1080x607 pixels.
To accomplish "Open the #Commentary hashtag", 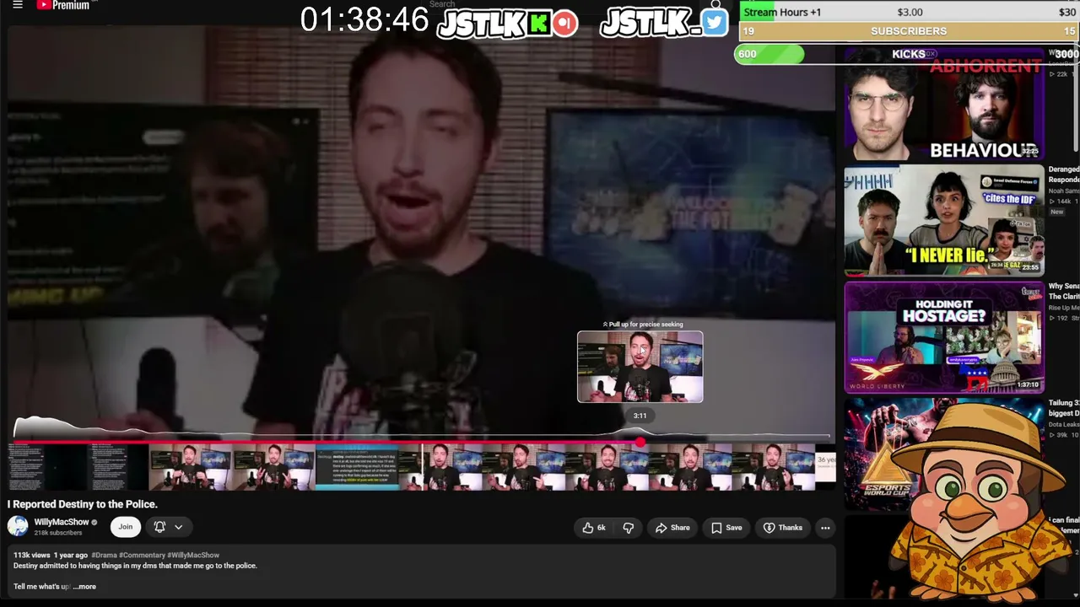I will [143, 556].
